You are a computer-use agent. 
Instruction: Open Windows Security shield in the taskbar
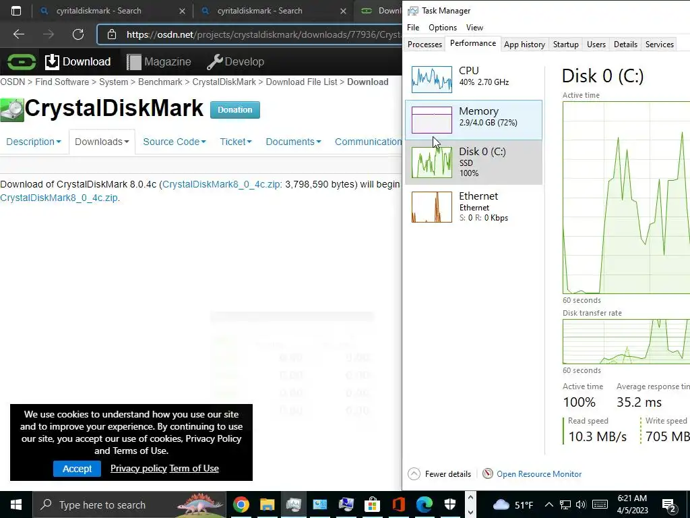[x=450, y=505]
